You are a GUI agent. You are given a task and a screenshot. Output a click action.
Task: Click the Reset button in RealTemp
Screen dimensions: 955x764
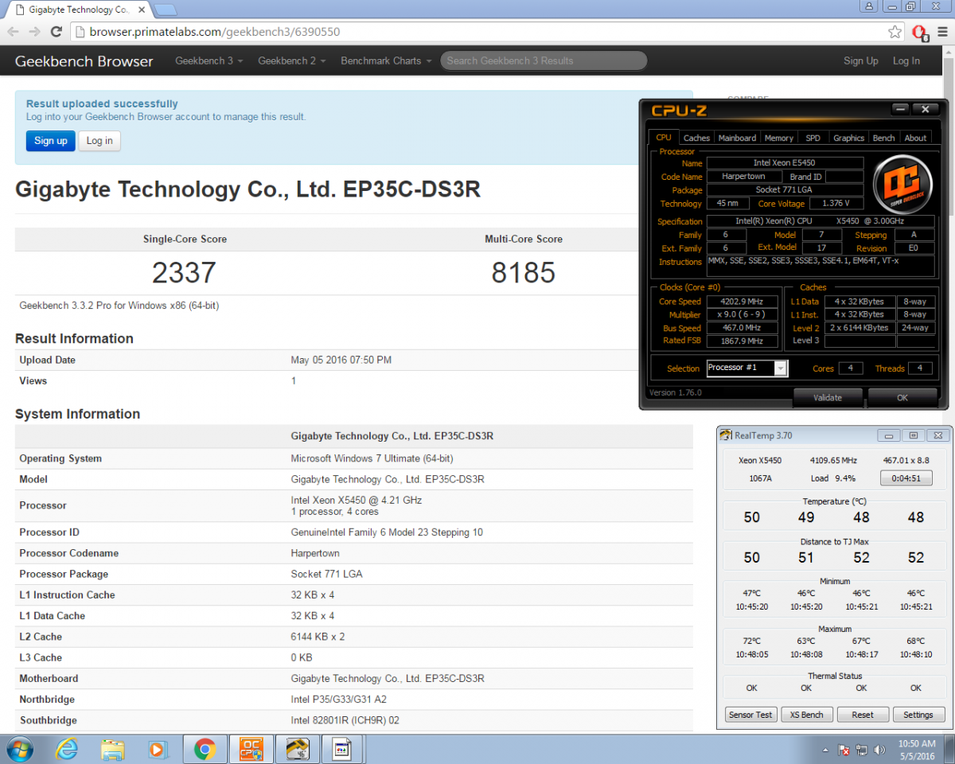pos(863,715)
